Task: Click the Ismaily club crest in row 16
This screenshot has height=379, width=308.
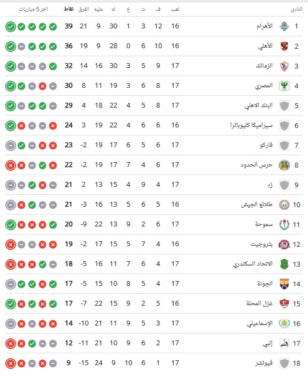Action: coord(284,324)
